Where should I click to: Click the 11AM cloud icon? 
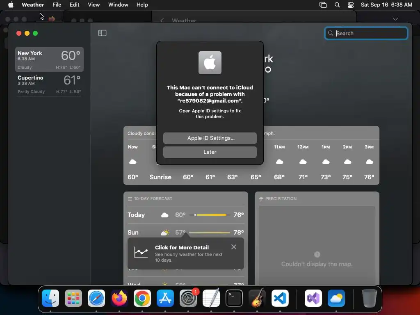279,162
